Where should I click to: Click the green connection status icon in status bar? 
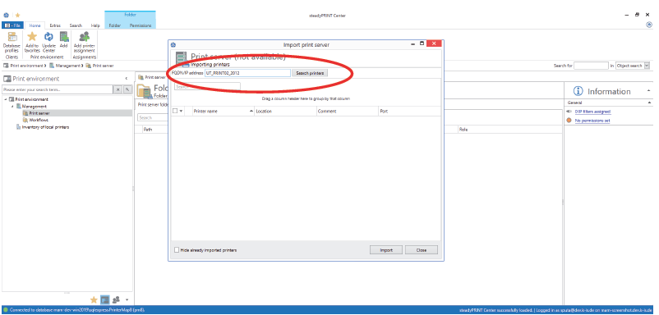[x=5, y=310]
